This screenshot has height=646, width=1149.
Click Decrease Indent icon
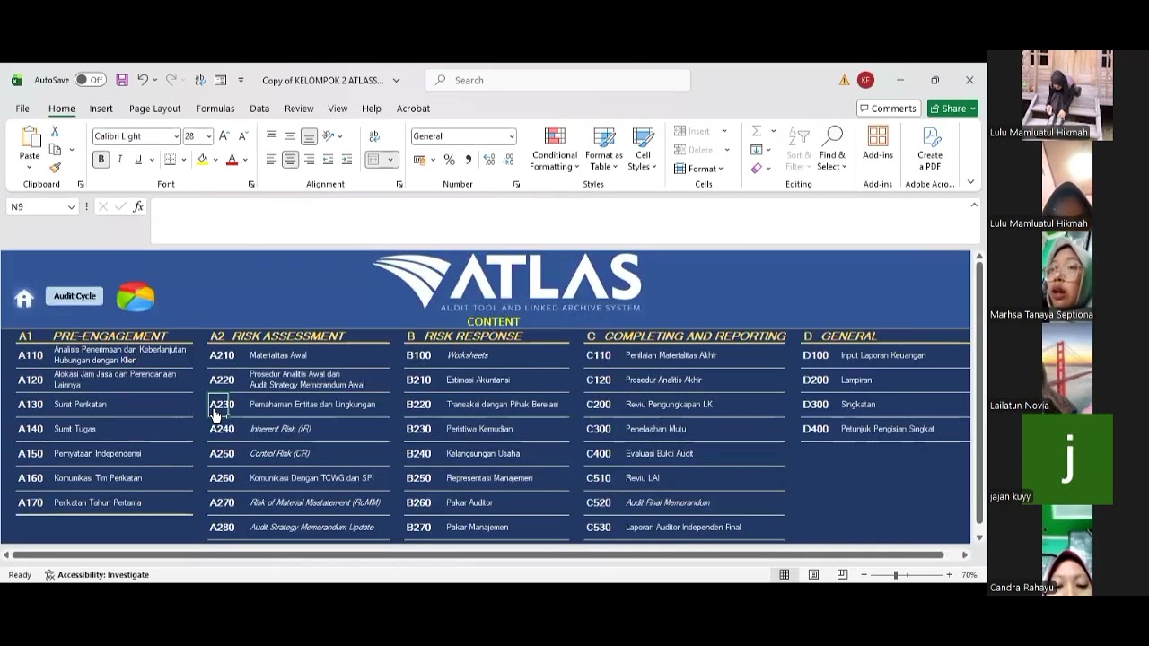click(328, 160)
